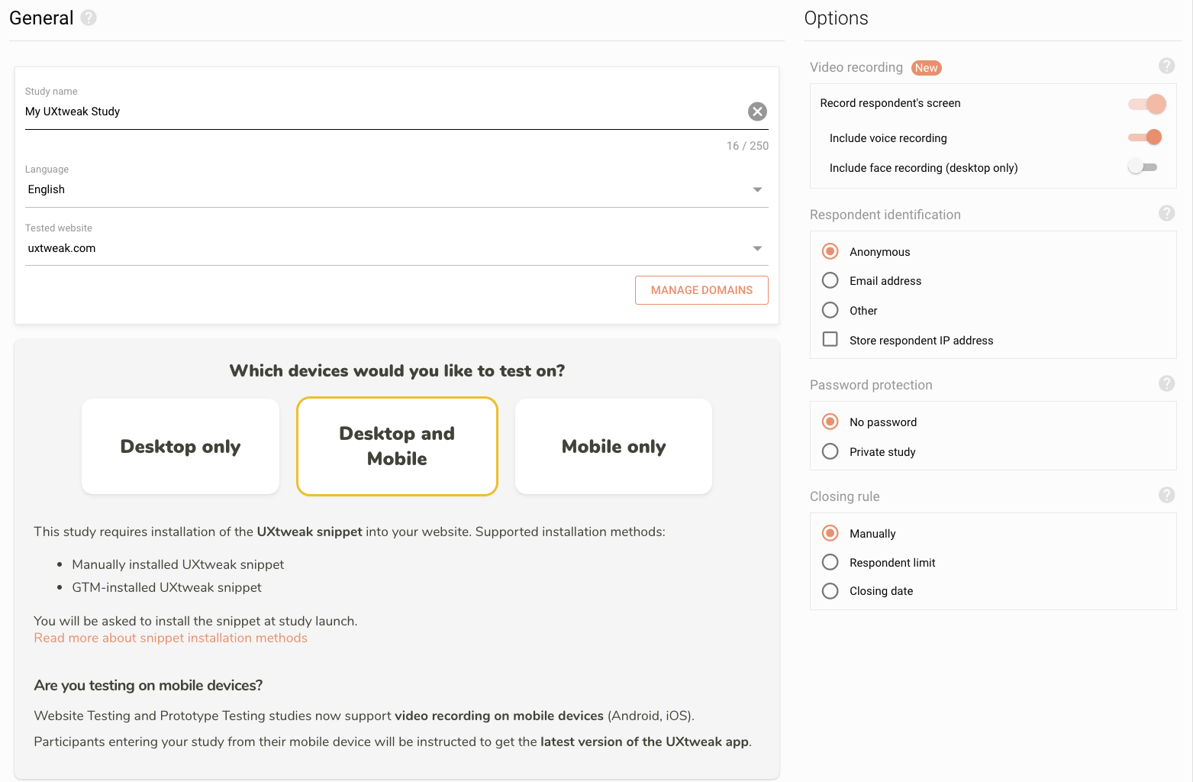Image resolution: width=1193 pixels, height=782 pixels.
Task: Enable Include face recording toggle
Action: click(1143, 167)
